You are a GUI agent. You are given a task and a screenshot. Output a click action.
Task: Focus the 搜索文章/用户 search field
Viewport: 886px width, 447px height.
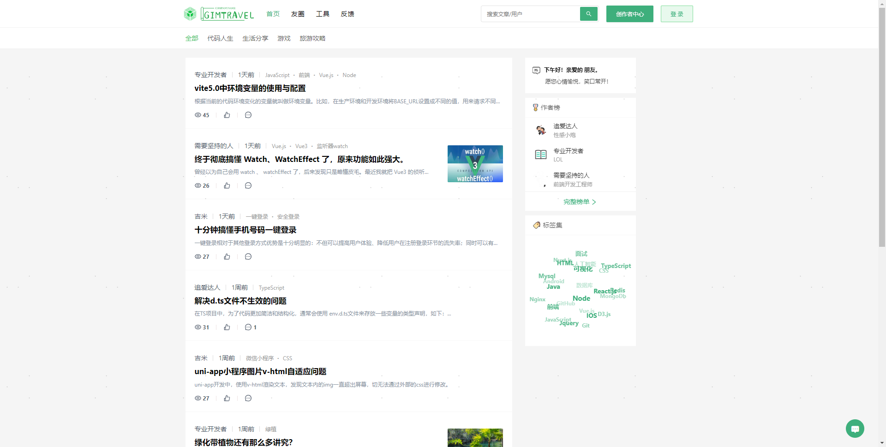[x=531, y=14]
